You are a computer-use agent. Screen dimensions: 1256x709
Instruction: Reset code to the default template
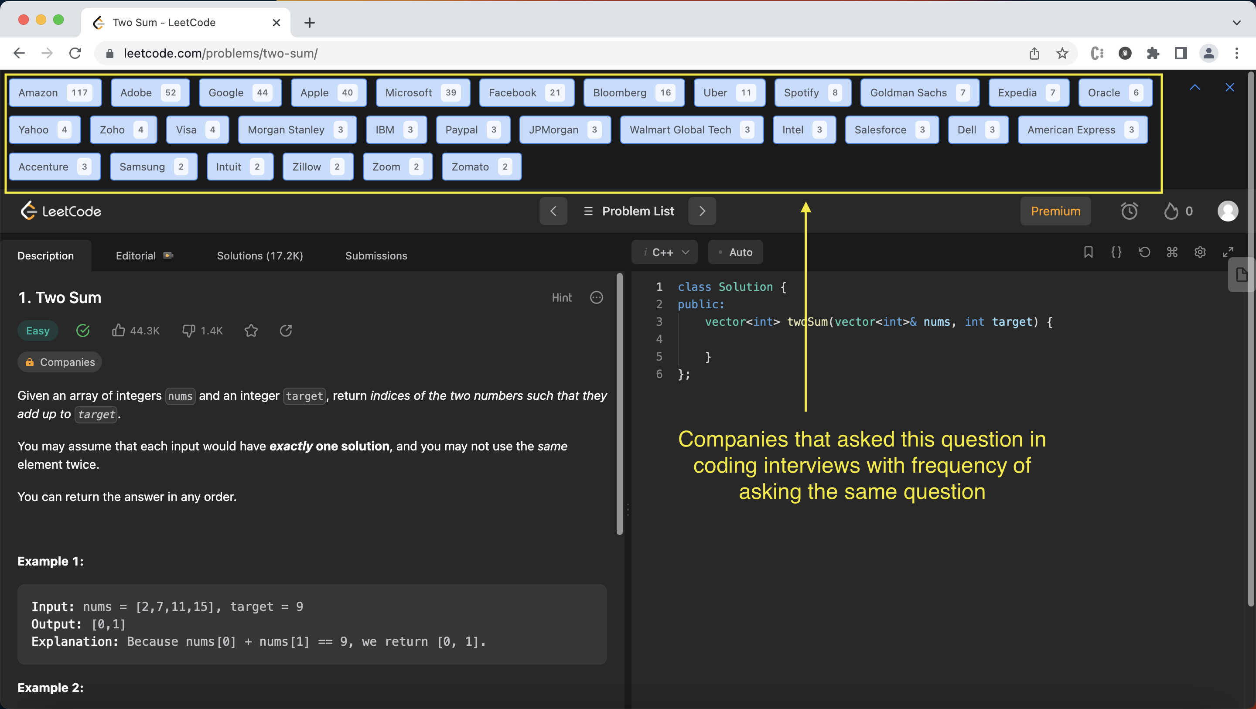[x=1144, y=252]
